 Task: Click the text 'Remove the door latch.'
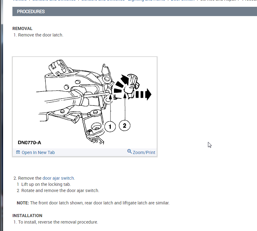pyautogui.click(x=41, y=35)
